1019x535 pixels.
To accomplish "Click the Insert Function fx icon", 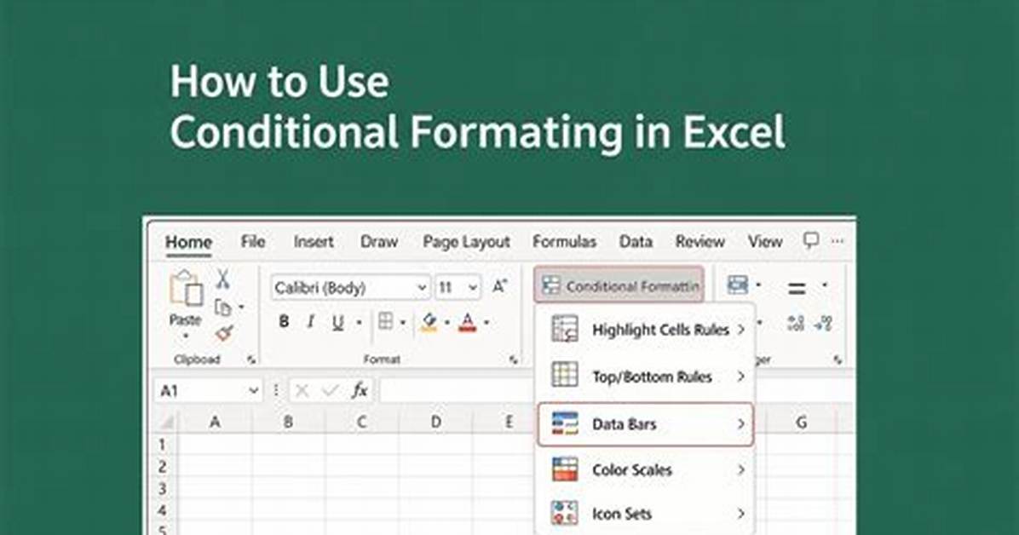I will click(360, 391).
